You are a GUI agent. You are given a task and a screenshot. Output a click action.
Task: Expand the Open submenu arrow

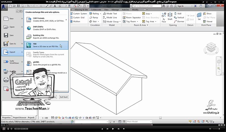pos(22,27)
